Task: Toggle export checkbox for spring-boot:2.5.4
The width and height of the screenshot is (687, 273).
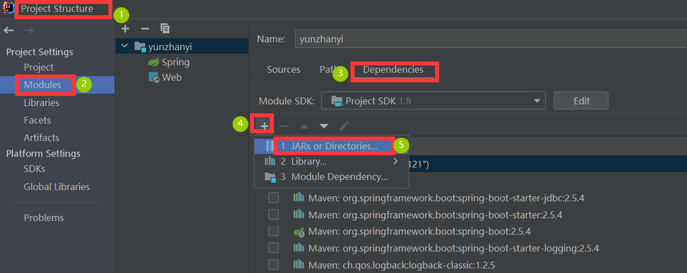Action: point(273,231)
